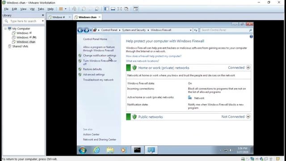Enter full screen mode via toolbar icon
The width and height of the screenshot is (286, 161).
coord(119,9)
